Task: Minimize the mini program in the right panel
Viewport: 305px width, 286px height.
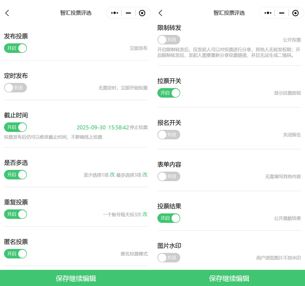Action: tap(282, 13)
